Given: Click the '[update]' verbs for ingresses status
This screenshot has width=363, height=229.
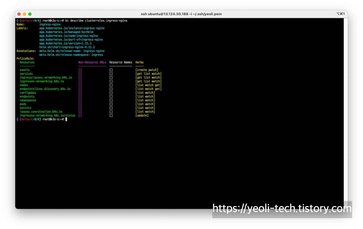Looking at the screenshot, I should pyautogui.click(x=142, y=115).
